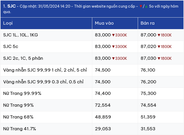This screenshot has height=135, width=184.
Task: Select the Nữ Trang 41.7% row label
Action: click(x=20, y=129)
